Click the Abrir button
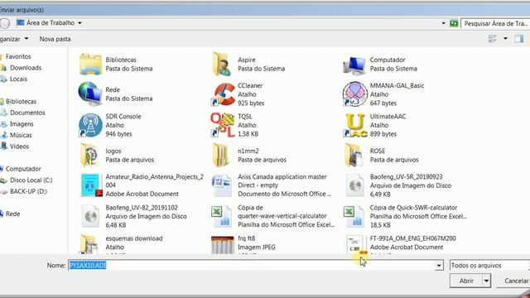Screen dimensions: 530x298 pos(466,281)
